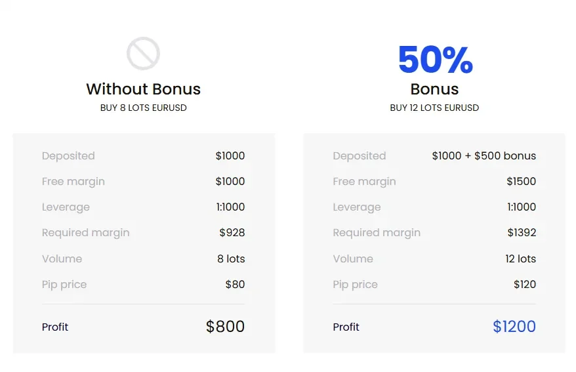The image size is (576, 372).
Task: Click the Deposited label in the Without Bonus card
Action: point(68,156)
